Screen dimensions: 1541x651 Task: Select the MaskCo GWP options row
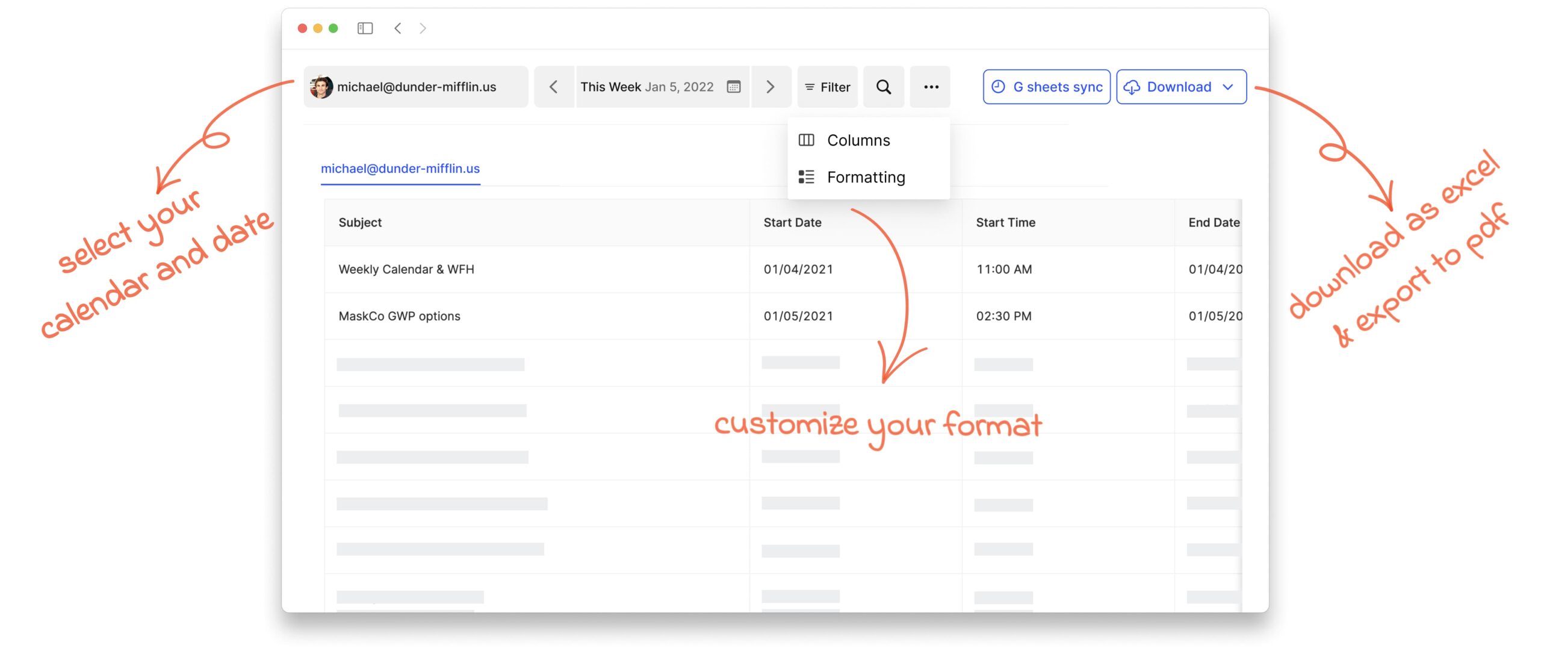783,316
